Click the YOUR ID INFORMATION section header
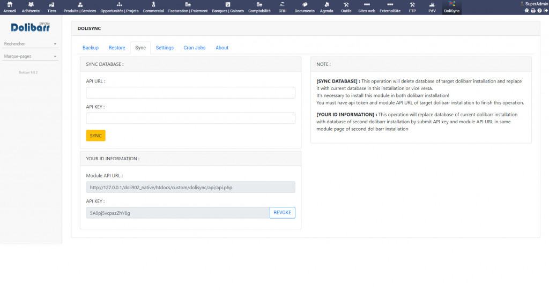Image resolution: width=549 pixels, height=291 pixels. click(113, 159)
